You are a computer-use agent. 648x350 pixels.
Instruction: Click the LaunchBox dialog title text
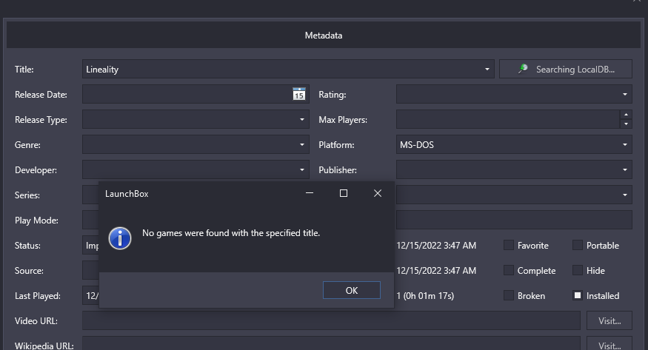[127, 194]
